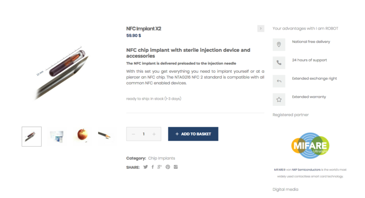This screenshot has width=365, height=198.
Task: Select the apple comparison thumbnail
Action: 82,136
